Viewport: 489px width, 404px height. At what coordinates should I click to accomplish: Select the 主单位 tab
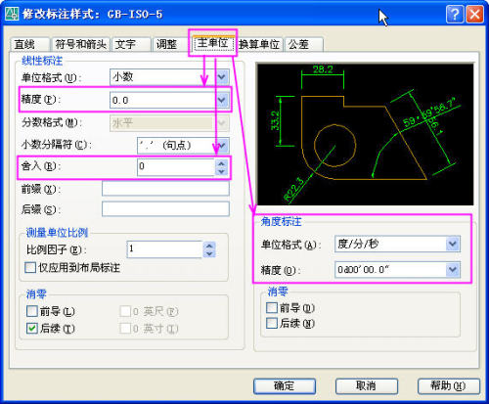click(x=213, y=43)
